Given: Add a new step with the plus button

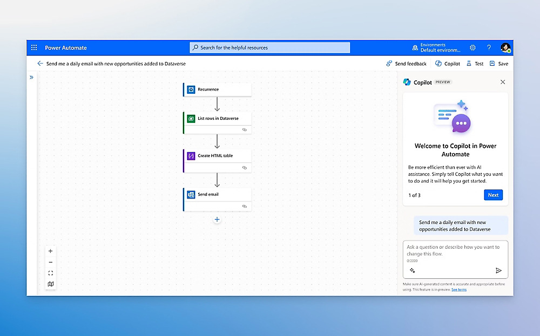Looking at the screenshot, I should coord(217,220).
